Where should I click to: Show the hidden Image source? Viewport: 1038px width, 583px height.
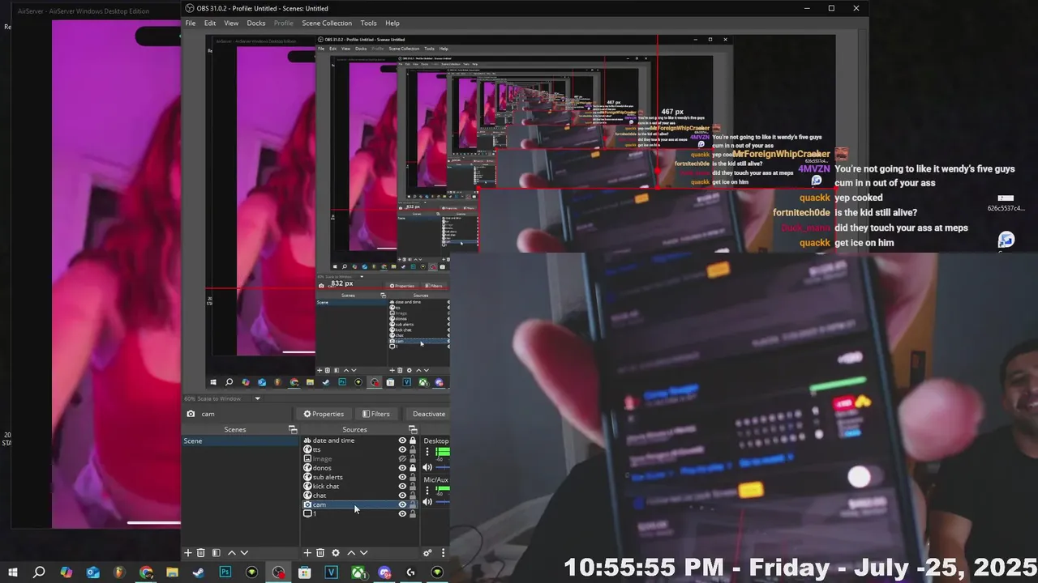coord(402,458)
